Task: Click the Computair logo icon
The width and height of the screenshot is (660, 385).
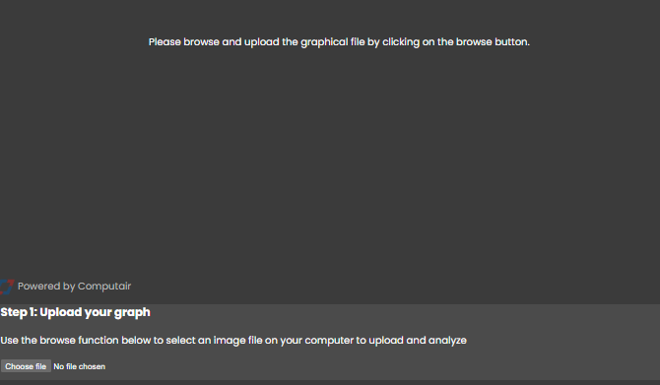Action: click(x=7, y=287)
